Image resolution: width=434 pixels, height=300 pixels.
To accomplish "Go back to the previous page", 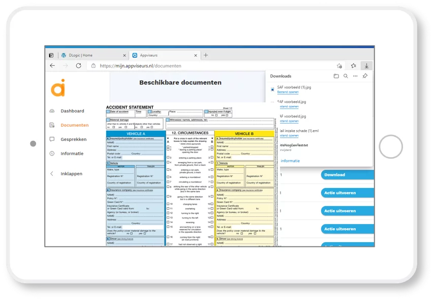I will 52,66.
